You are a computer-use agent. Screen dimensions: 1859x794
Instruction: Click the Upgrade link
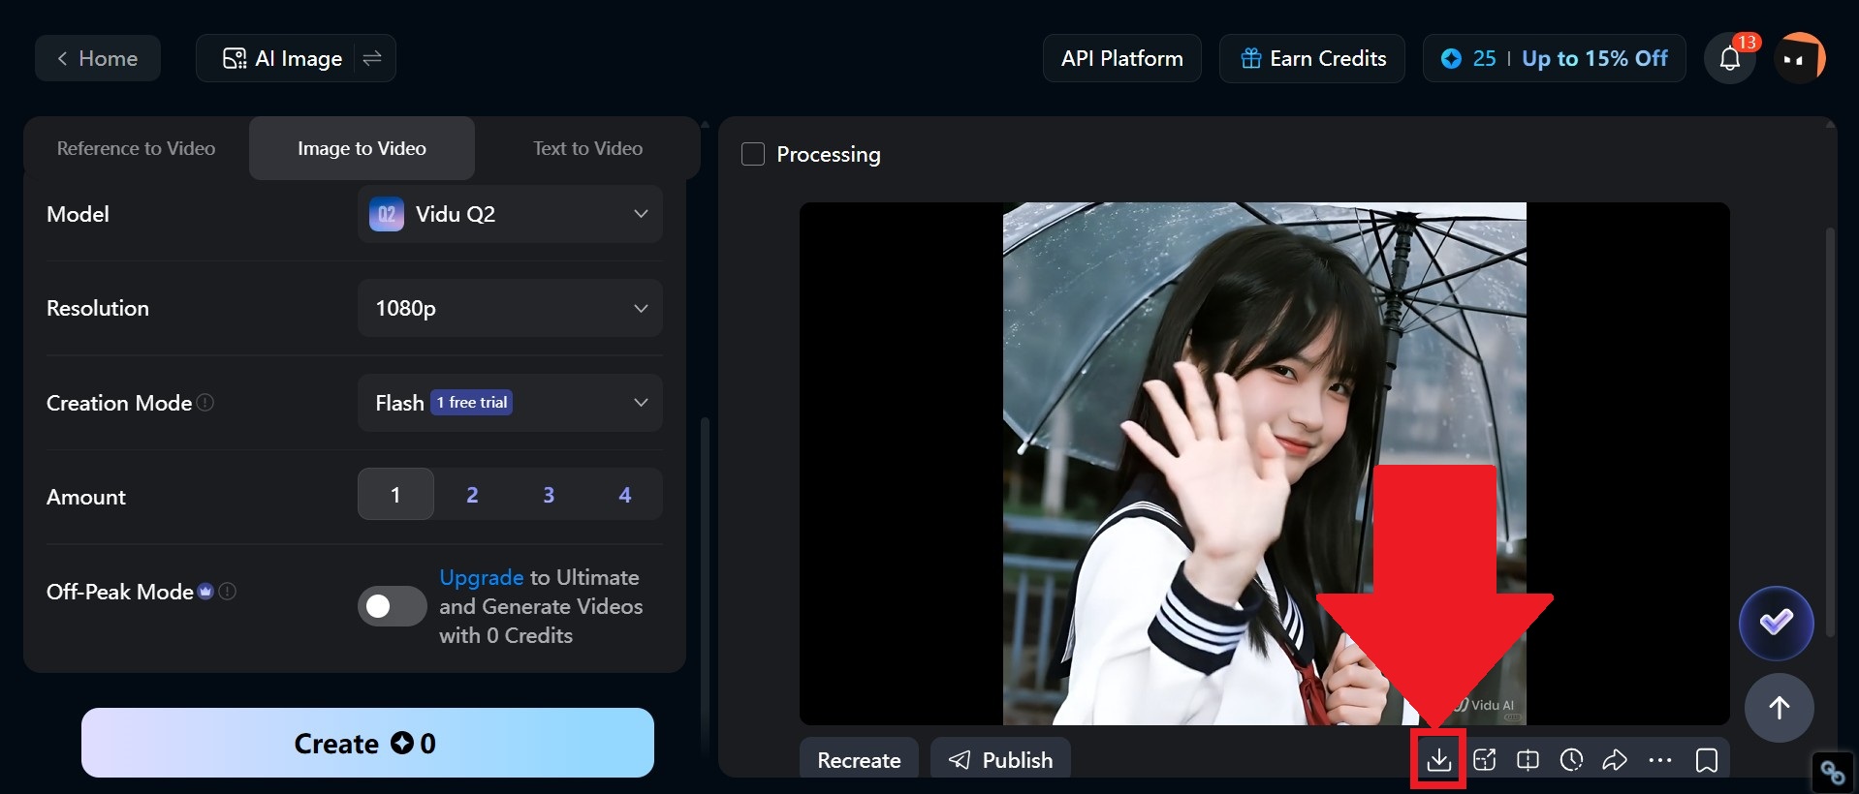pos(482,577)
